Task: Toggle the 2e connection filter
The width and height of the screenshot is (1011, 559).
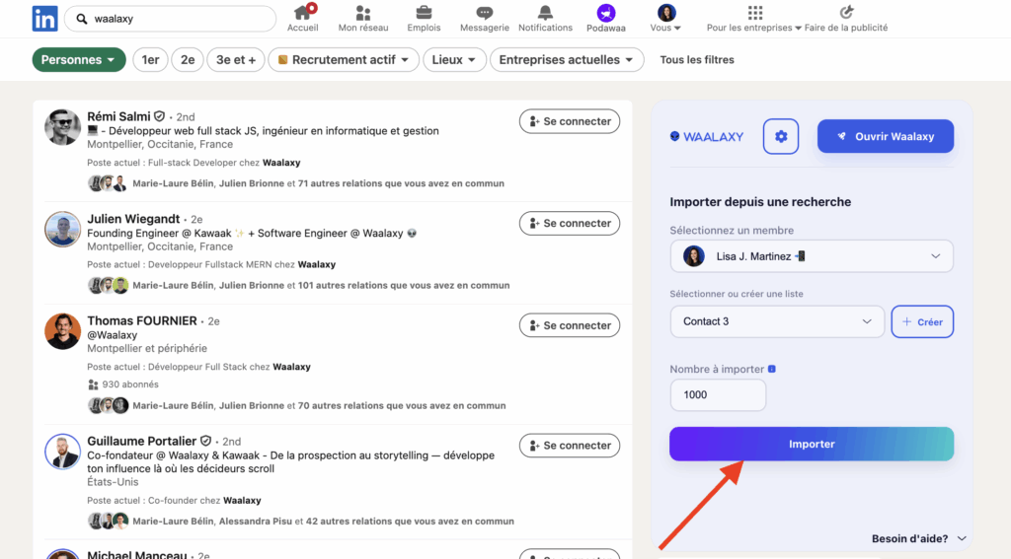Action: pyautogui.click(x=188, y=60)
